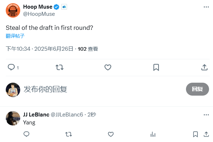Open the Hoop Muse profile picture
Screen dimensions: 213x142
(13, 10)
